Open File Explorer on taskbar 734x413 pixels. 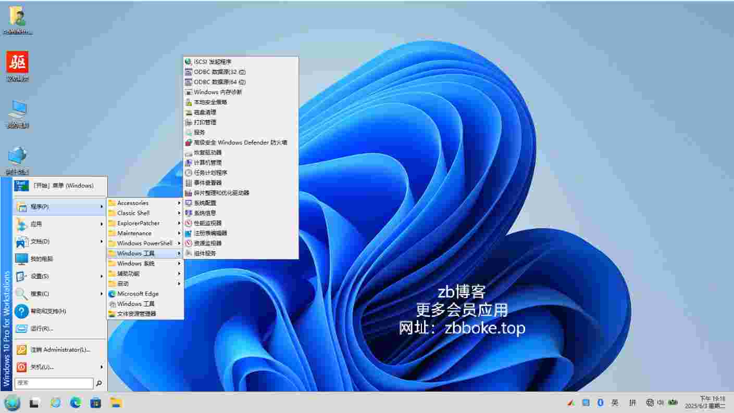point(116,403)
